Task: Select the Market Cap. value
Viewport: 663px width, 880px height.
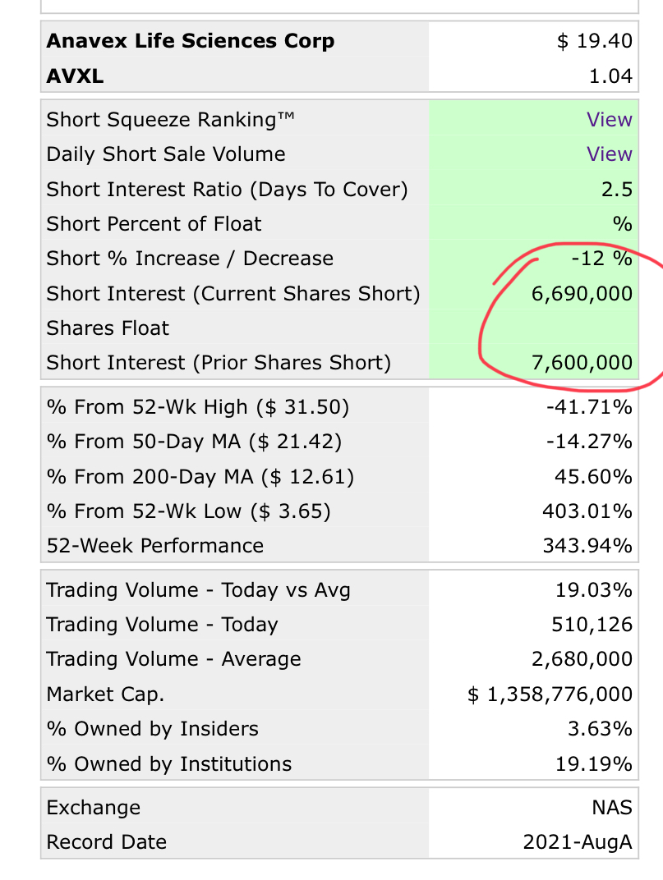Action: (x=550, y=694)
